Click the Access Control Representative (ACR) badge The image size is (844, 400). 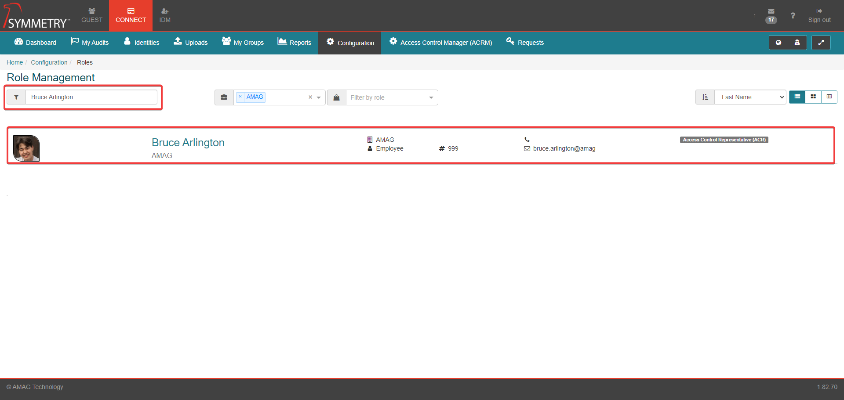[724, 140]
